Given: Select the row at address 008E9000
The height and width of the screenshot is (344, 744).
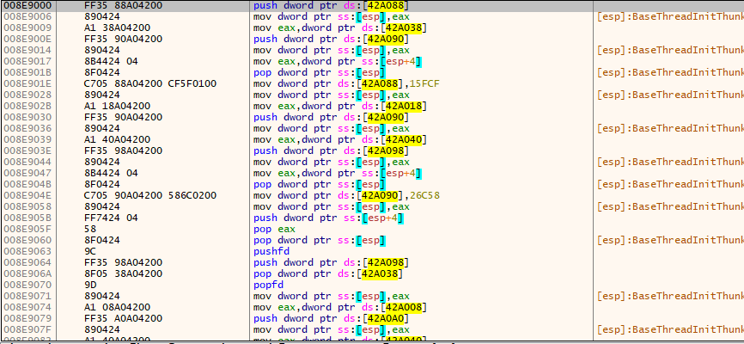Looking at the screenshot, I should click(x=372, y=6).
